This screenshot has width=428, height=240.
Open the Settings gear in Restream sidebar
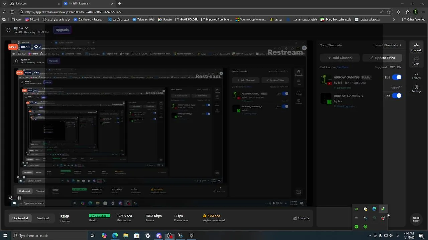[x=416, y=89]
